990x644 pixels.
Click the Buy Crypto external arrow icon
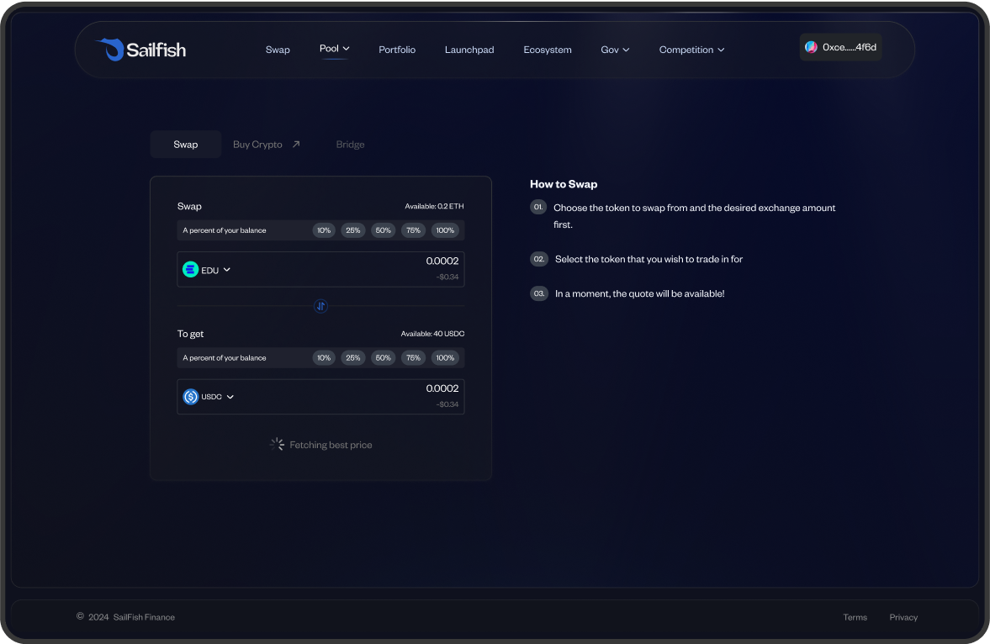tap(296, 145)
